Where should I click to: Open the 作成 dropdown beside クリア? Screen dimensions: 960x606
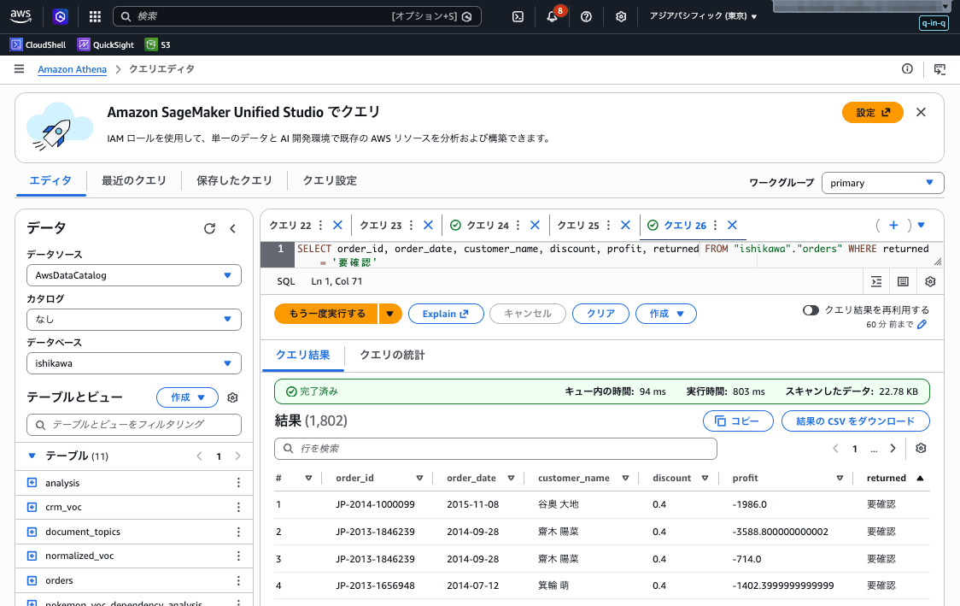pos(666,314)
